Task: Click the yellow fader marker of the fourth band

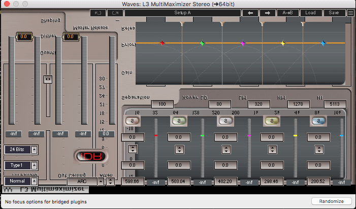Action: [x=296, y=136]
